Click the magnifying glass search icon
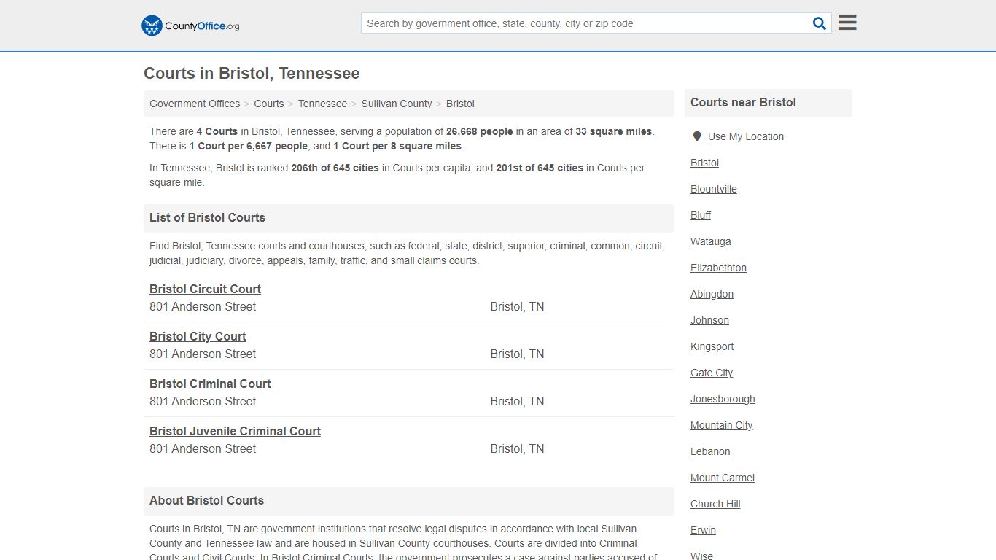Image resolution: width=996 pixels, height=560 pixels. 820,23
